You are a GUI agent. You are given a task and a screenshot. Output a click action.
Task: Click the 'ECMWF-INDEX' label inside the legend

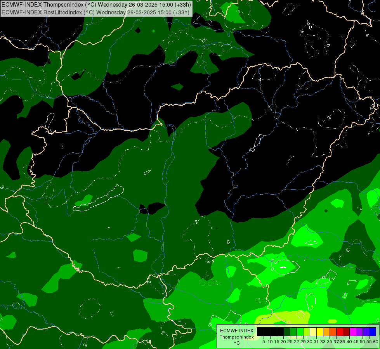coord(237,331)
